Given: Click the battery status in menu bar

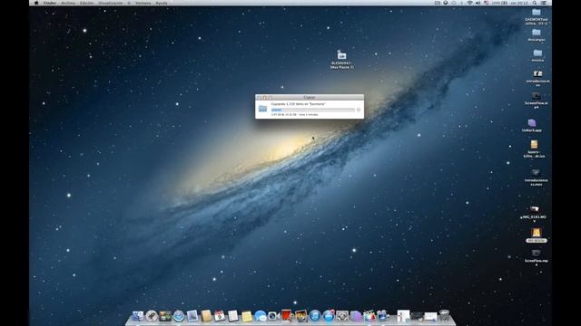Looking at the screenshot, I should tap(500, 3).
